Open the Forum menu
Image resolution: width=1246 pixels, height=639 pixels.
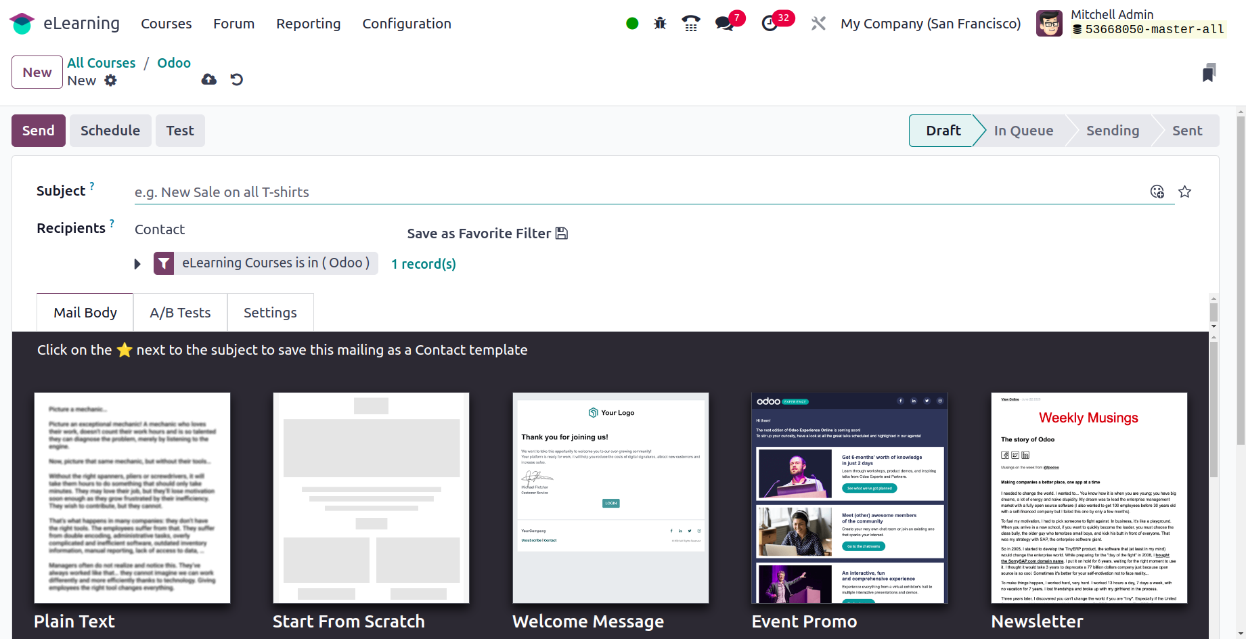coord(234,24)
